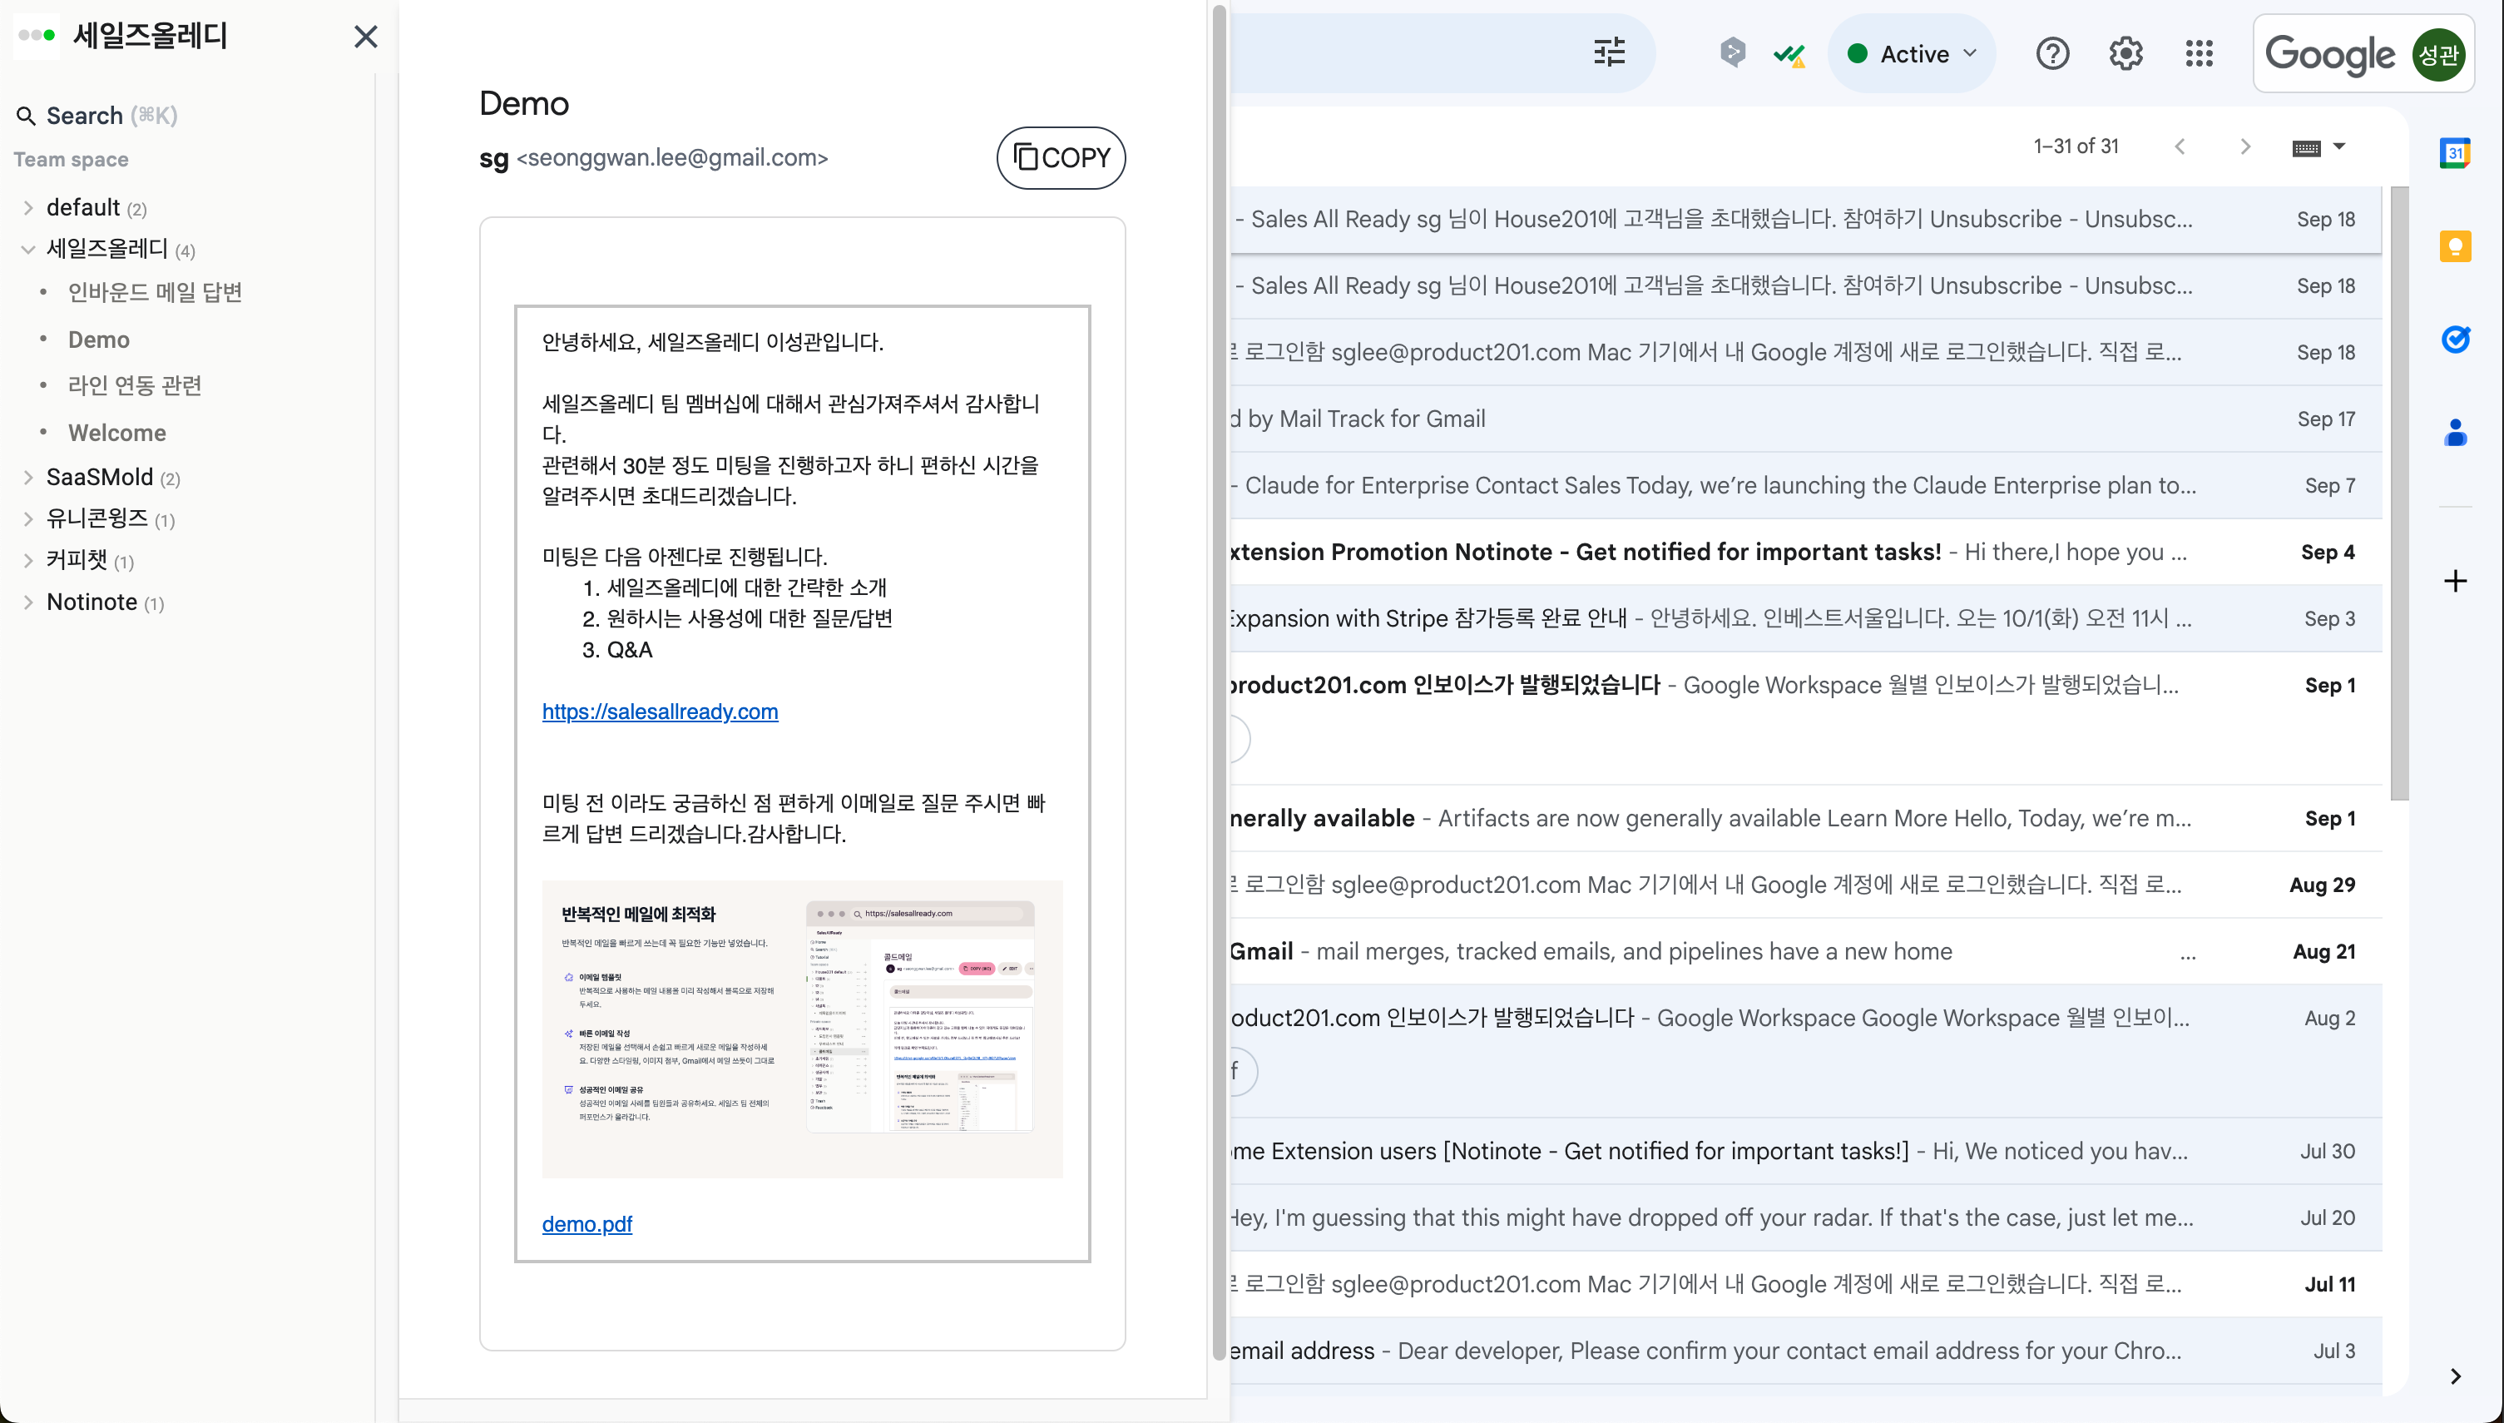This screenshot has width=2504, height=1423.
Task: Click the hexagon extension icon
Action: pyautogui.click(x=1732, y=52)
